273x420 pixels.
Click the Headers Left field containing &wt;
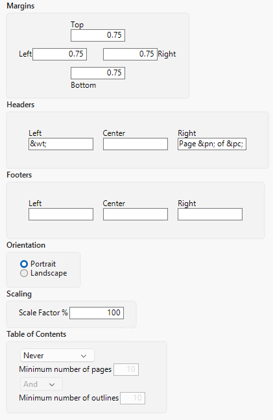61,144
